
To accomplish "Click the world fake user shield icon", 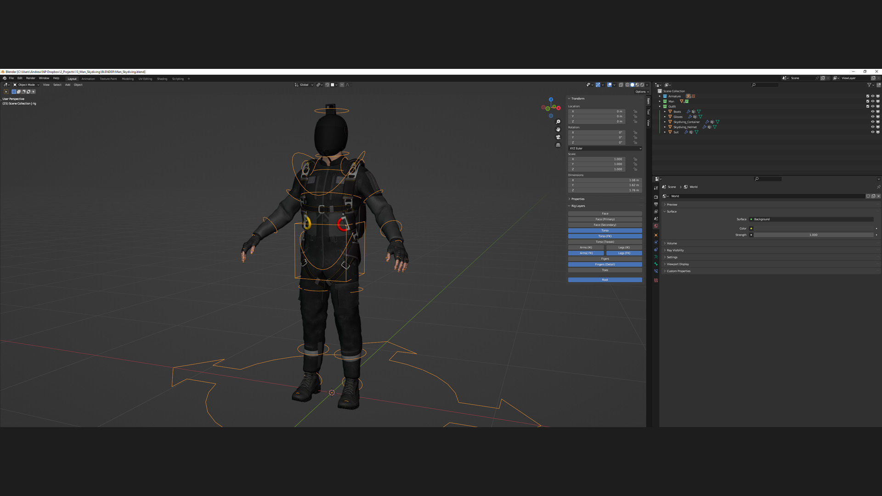I will pyautogui.click(x=868, y=196).
